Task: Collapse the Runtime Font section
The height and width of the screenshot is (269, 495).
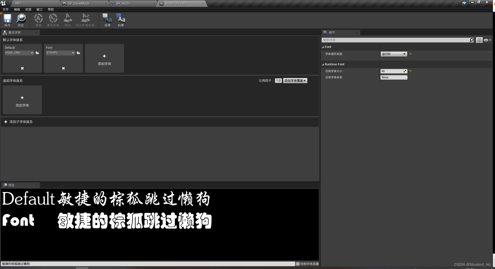Action: (323, 64)
